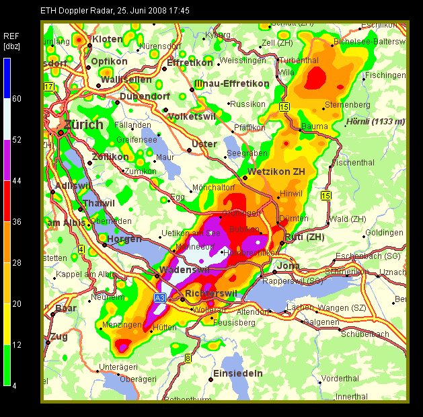
Task: Click the Turbenthal label
Action: click(x=299, y=61)
